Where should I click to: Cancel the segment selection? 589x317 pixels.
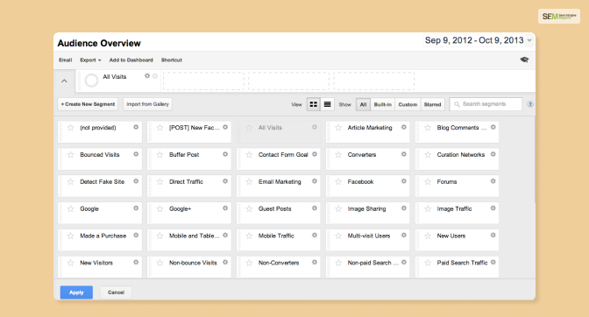click(x=116, y=292)
